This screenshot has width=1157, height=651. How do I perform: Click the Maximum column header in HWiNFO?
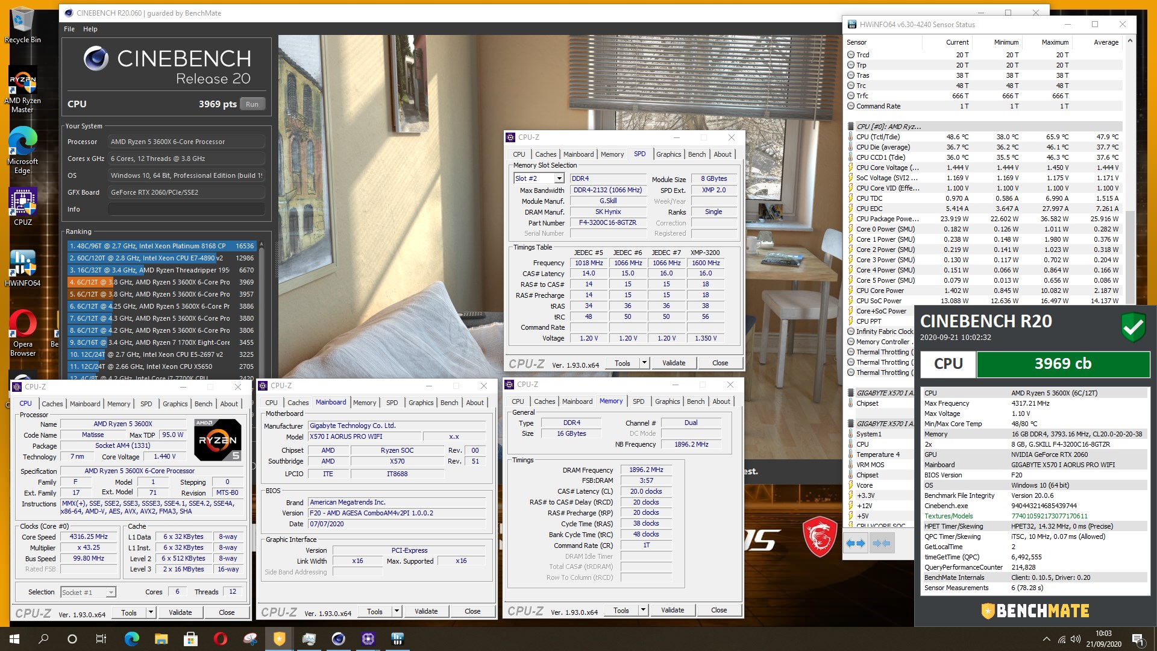(x=1047, y=42)
